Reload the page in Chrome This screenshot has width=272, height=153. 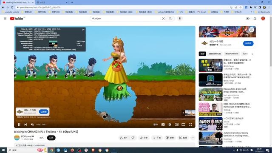(12, 7)
